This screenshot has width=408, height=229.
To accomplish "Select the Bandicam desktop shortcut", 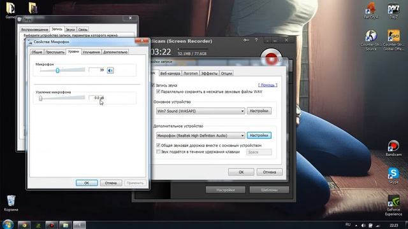I will point(393,148).
